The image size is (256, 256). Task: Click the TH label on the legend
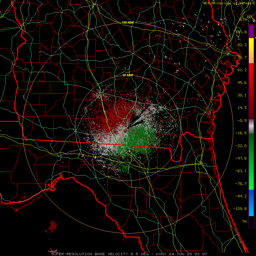click(x=244, y=222)
